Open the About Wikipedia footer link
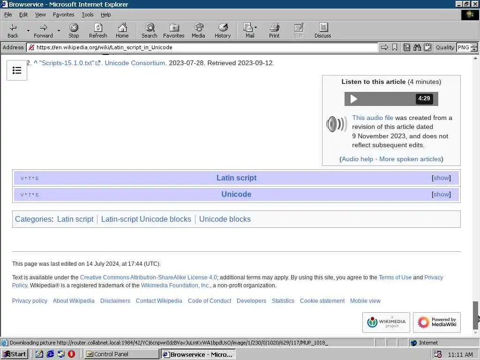Viewport: 480px width, 360px height. [74, 300]
